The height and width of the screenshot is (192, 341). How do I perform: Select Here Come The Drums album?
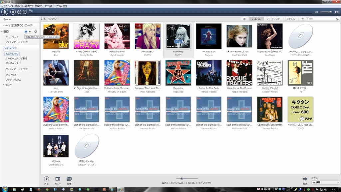pos(239,73)
